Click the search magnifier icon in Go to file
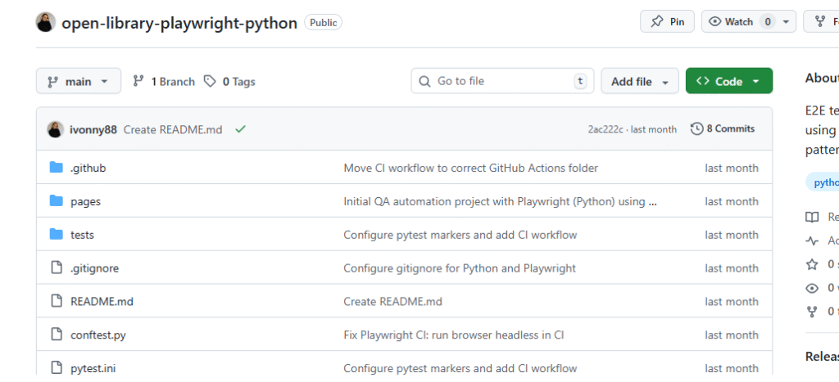This screenshot has width=839, height=382. [424, 81]
